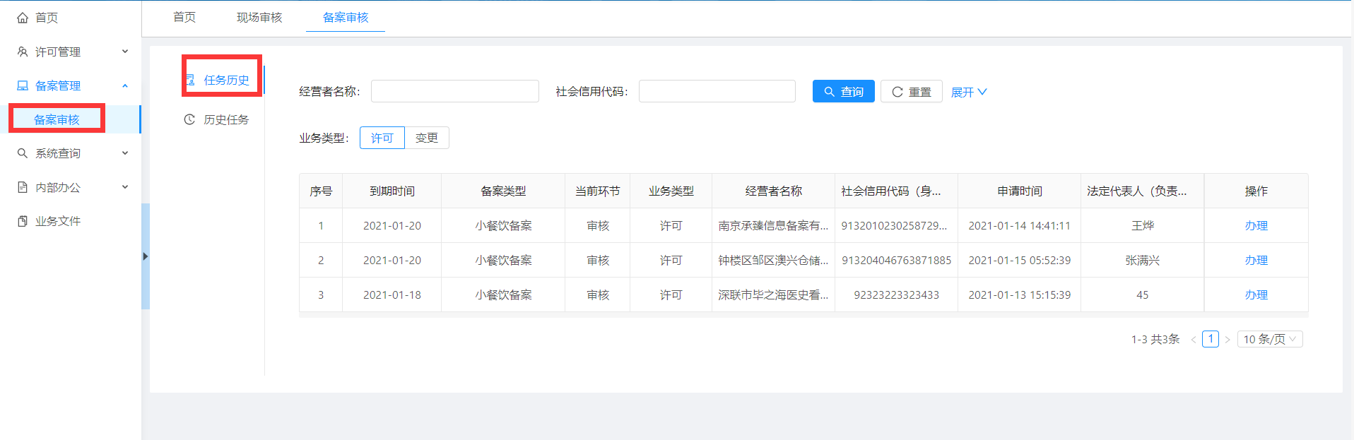The width and height of the screenshot is (1354, 440).
Task: Click the 备案管理 monitor icon
Action: (x=23, y=85)
